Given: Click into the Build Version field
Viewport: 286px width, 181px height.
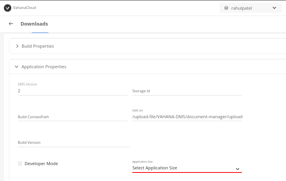Looking at the screenshot, I should point(74,143).
